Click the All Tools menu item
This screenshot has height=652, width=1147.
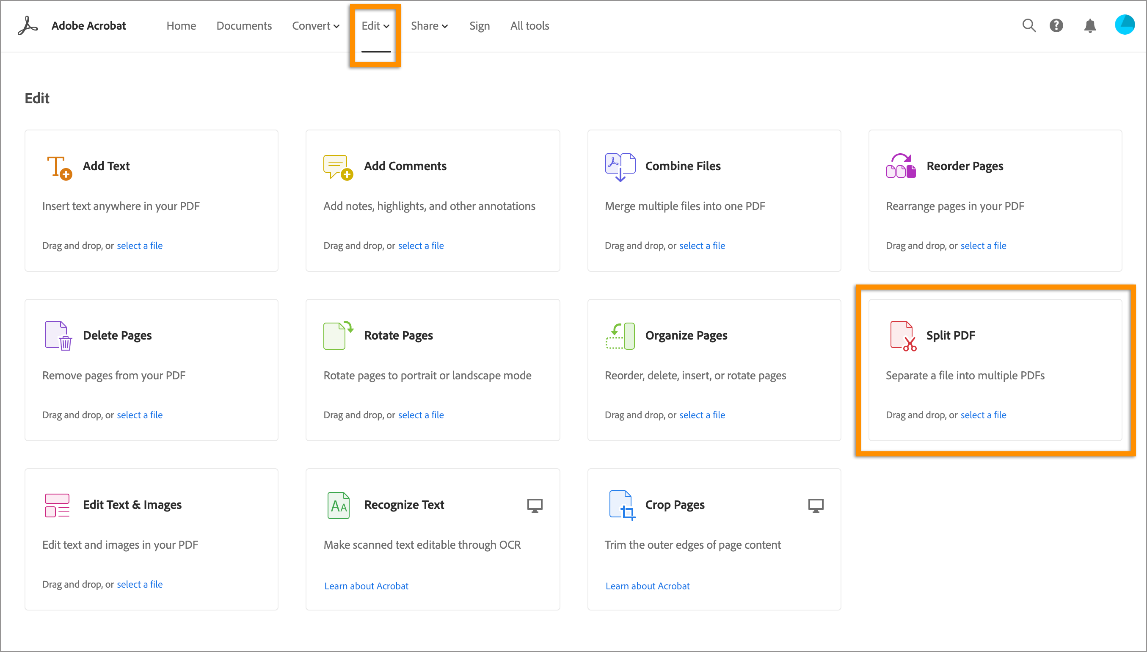click(x=529, y=25)
